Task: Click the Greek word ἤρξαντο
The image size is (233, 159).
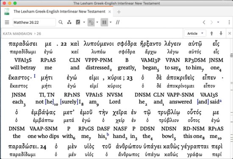Action: pos(150,44)
